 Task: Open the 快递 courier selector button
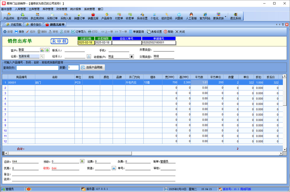point(114,168)
